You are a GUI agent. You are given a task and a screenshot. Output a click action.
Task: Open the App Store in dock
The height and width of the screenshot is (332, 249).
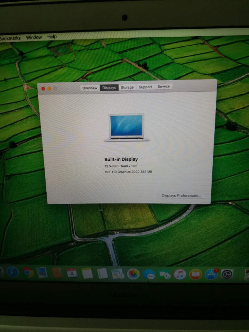211,275
